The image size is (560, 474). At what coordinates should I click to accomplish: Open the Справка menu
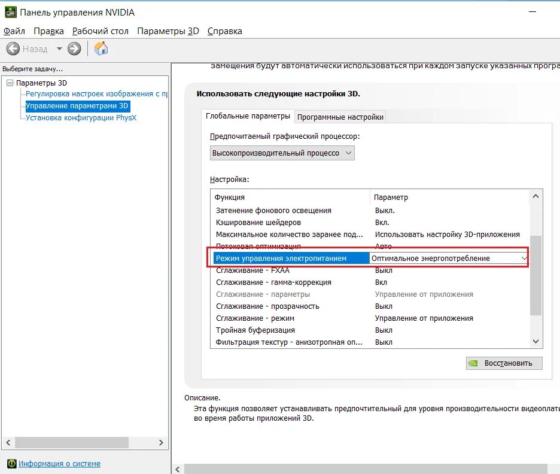224,31
